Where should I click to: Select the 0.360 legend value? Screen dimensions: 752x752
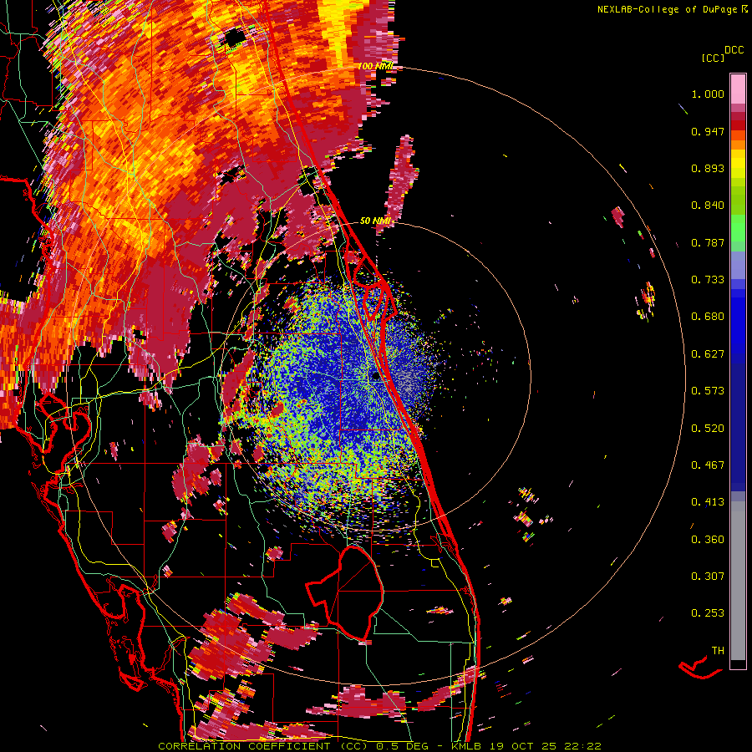[708, 540]
